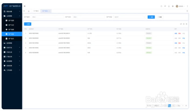Image resolution: width=190 pixels, height=112 pixels.
Task: Open the 资产领用 submenu item
Action: tap(12, 21)
